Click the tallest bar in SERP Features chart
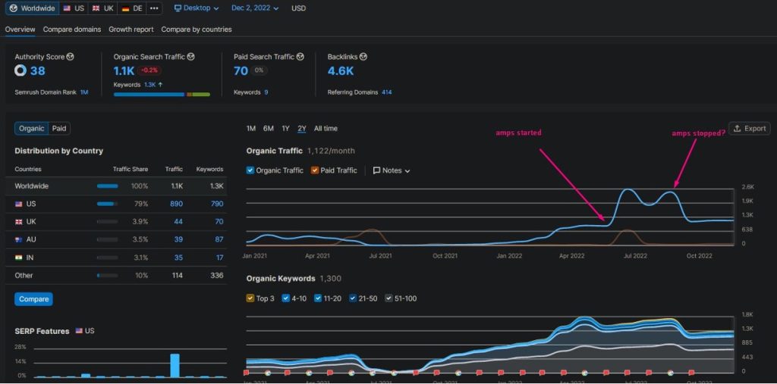 175,365
